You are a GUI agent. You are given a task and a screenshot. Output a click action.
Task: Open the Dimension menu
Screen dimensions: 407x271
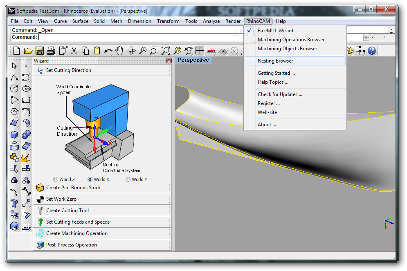139,21
